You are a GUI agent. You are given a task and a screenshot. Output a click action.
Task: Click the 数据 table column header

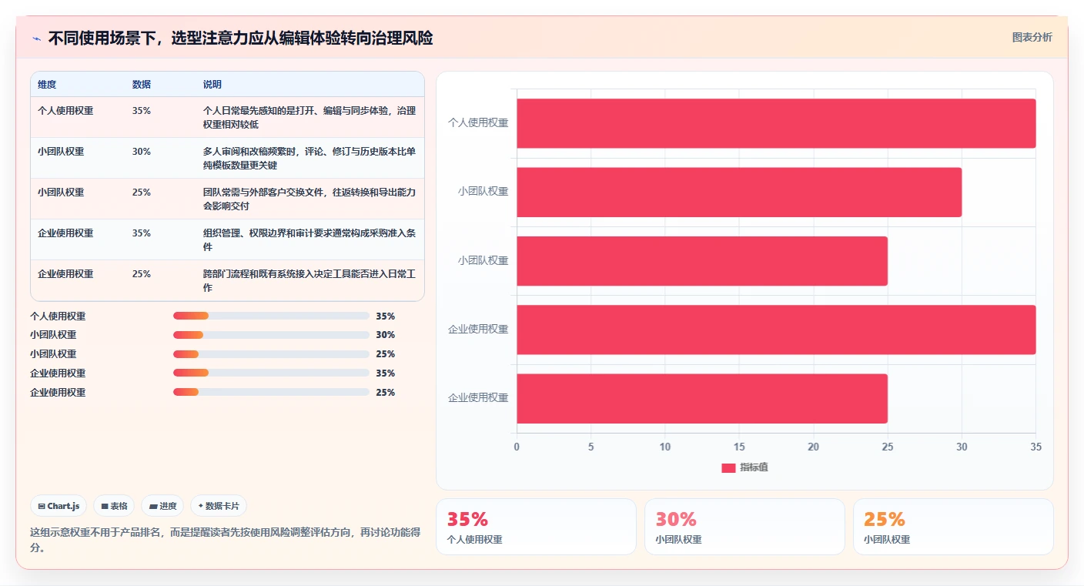[x=142, y=85]
